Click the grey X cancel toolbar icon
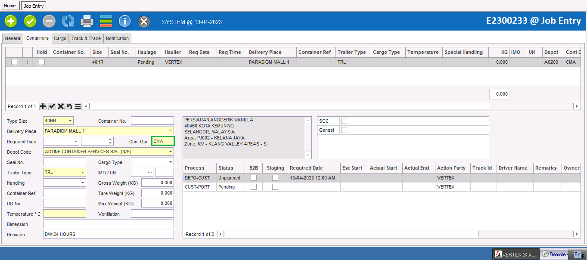This screenshot has height=260, width=587. click(144, 21)
